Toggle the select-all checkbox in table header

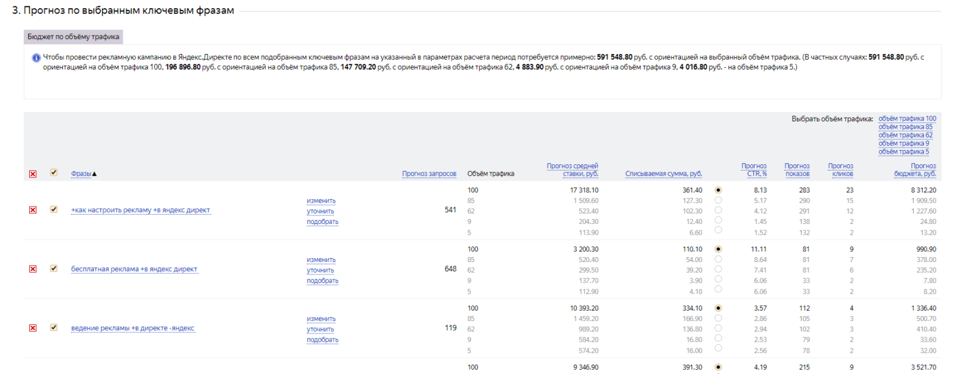click(x=54, y=173)
